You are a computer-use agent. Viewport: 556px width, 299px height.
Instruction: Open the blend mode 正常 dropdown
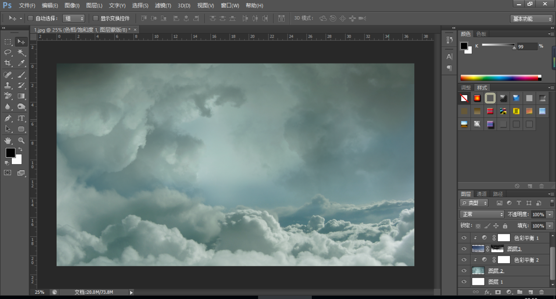point(482,215)
